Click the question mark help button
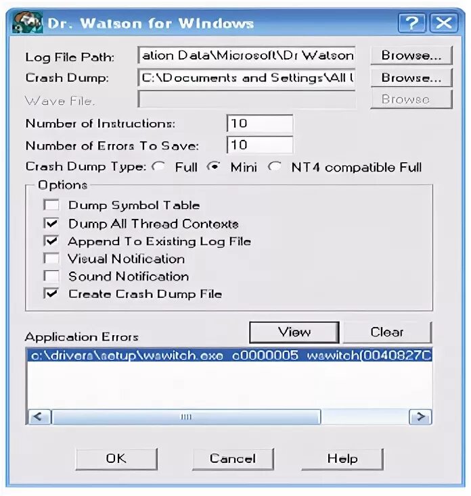 [x=412, y=23]
